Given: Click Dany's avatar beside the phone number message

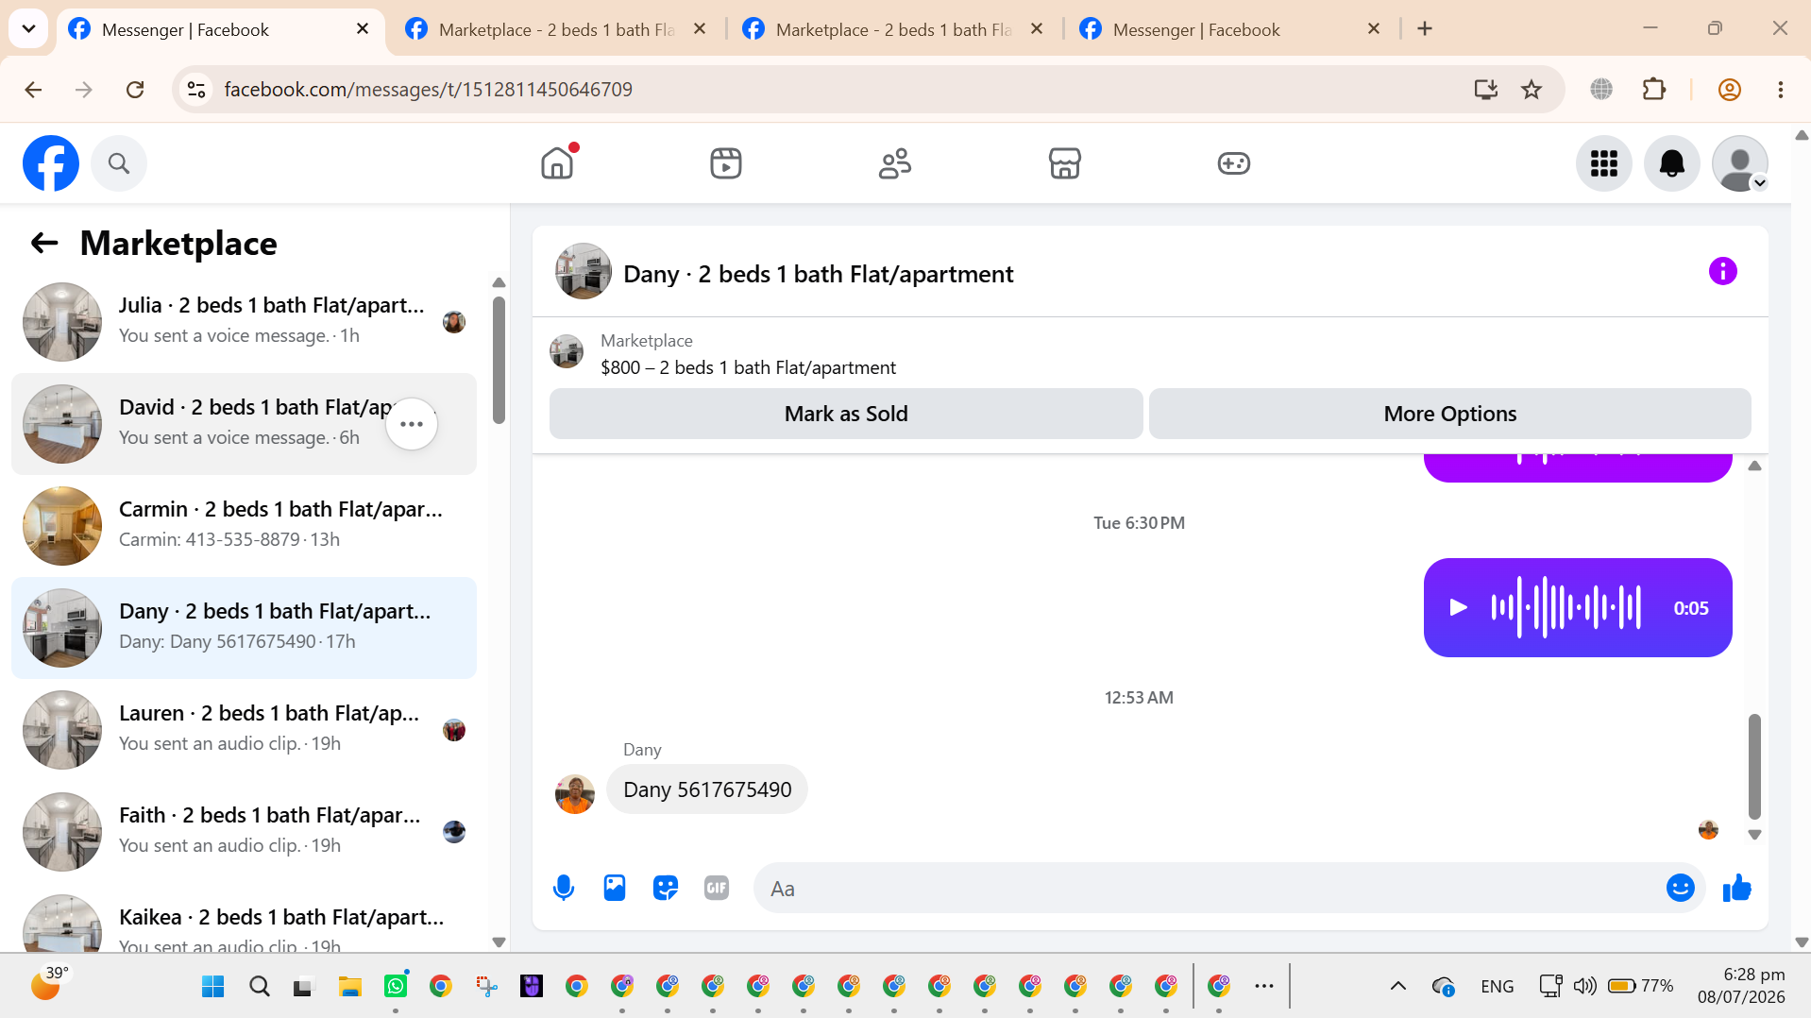Looking at the screenshot, I should coord(574,793).
